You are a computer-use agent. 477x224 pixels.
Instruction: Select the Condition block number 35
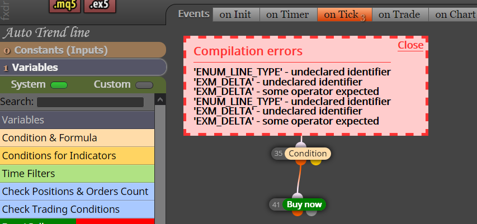308,154
